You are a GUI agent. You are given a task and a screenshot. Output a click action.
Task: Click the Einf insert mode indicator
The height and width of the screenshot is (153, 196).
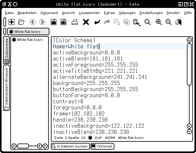coord(98,138)
